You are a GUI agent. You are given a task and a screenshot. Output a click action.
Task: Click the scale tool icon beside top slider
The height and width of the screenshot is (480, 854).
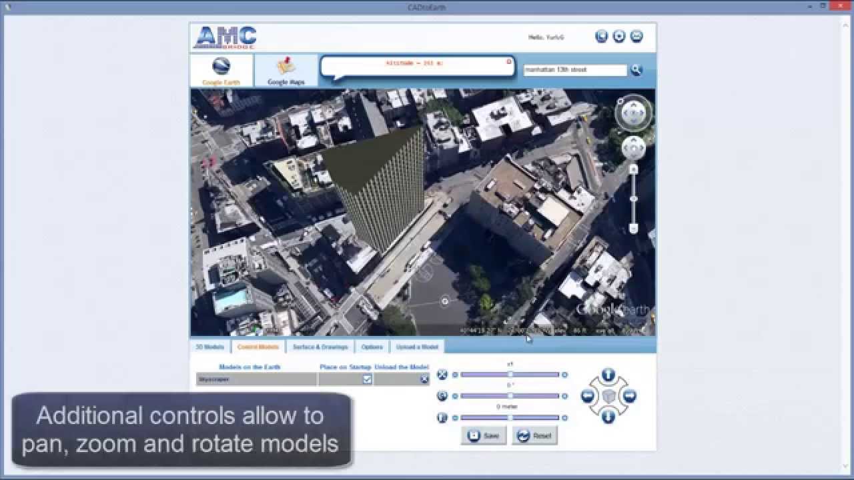click(x=442, y=375)
